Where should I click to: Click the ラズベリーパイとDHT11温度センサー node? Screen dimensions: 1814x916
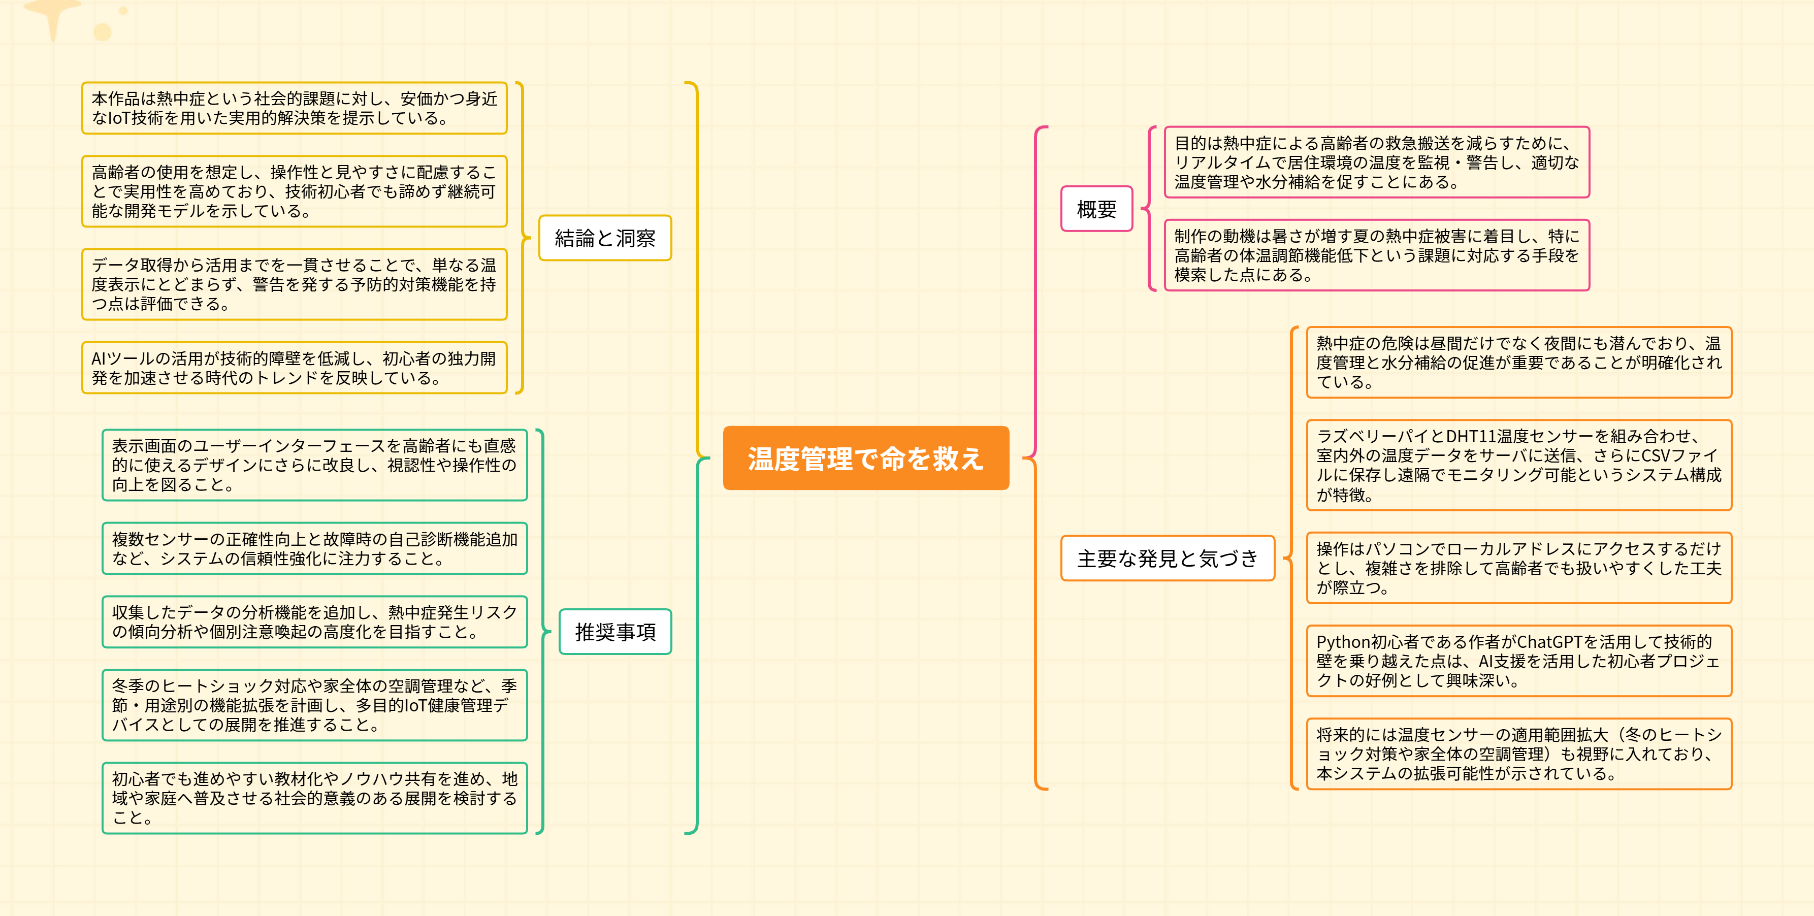pos(1518,465)
